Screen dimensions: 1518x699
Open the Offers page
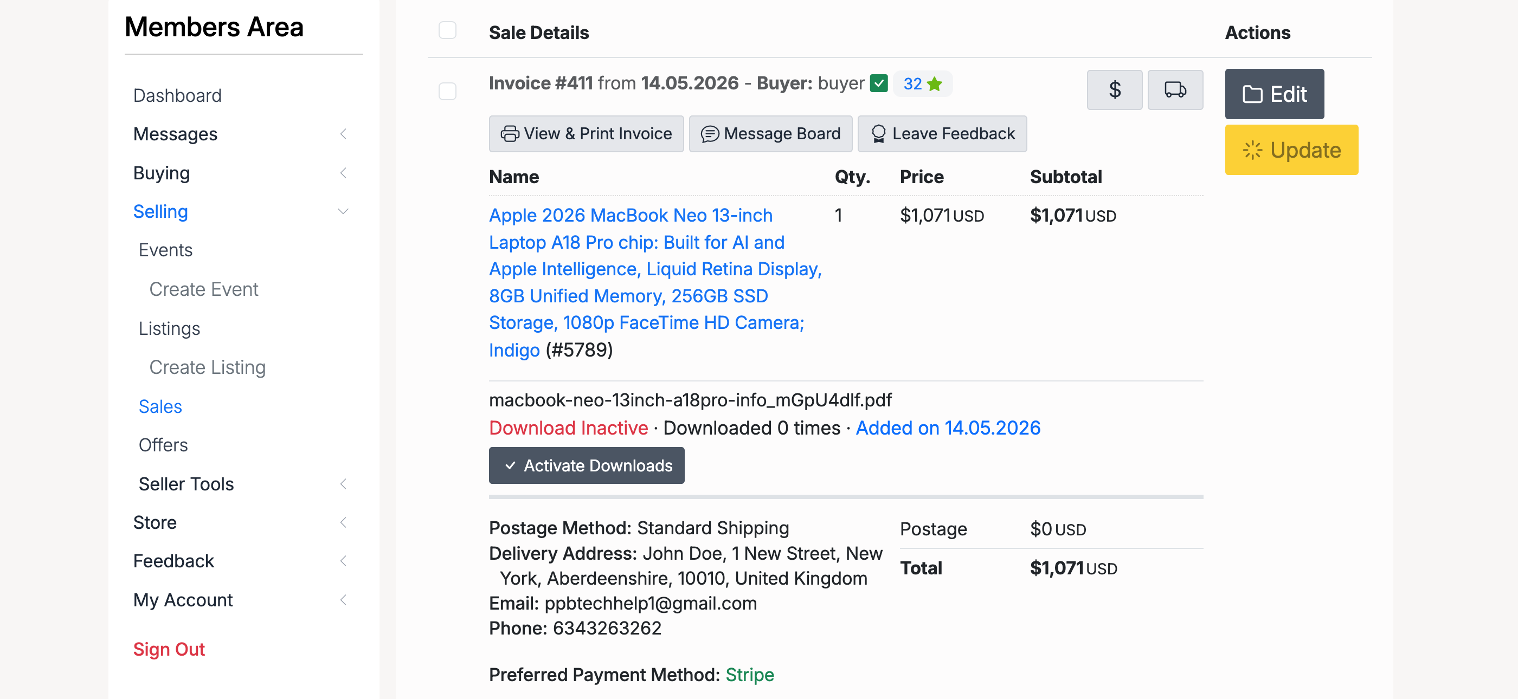tap(163, 445)
